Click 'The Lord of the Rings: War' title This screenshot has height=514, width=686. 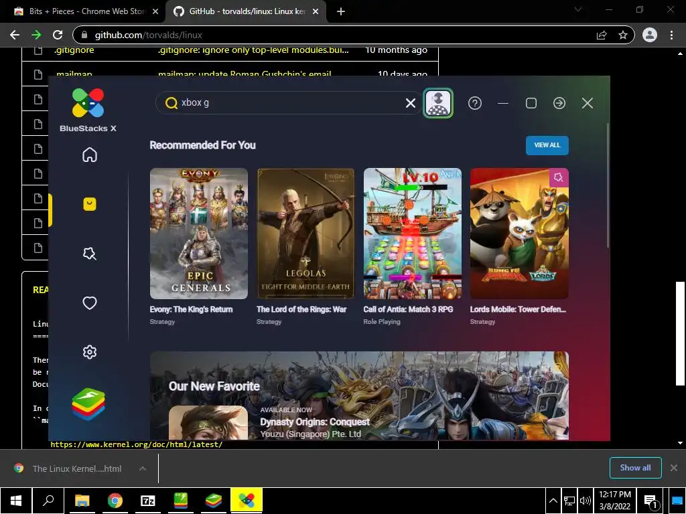point(301,309)
